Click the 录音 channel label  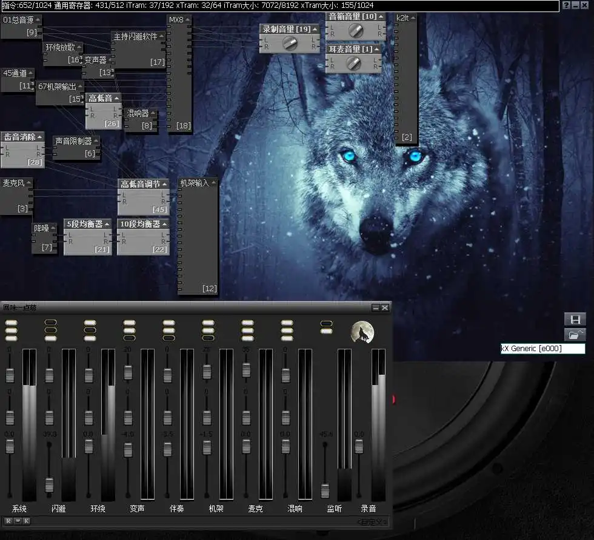pyautogui.click(x=369, y=509)
